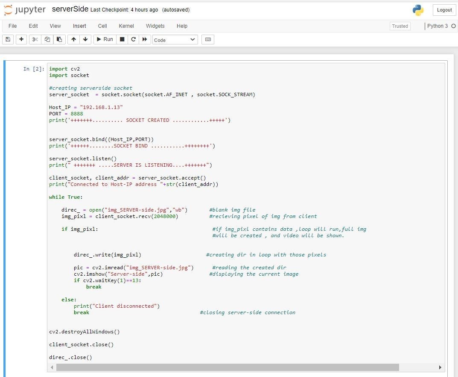Click the '#blank img file' comment
The image size is (458, 377).
click(232, 210)
